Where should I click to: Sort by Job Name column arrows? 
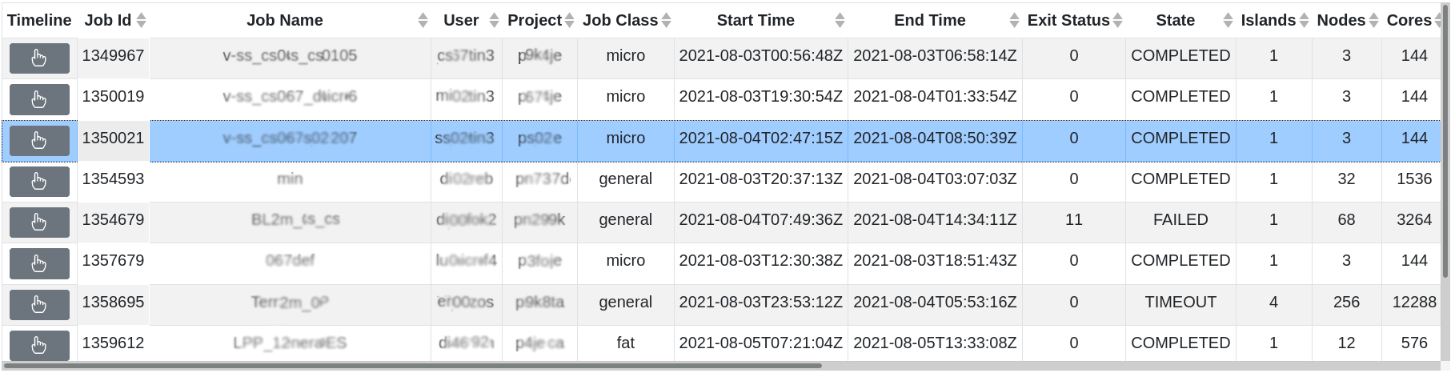click(x=423, y=21)
